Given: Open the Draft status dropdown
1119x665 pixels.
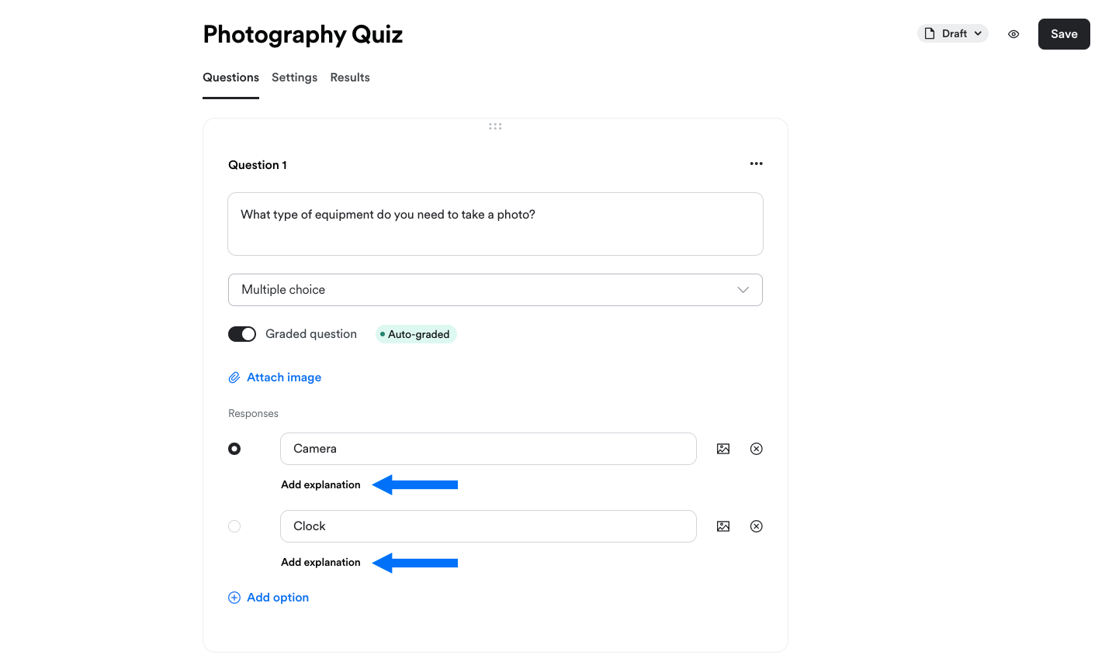Looking at the screenshot, I should [x=953, y=33].
